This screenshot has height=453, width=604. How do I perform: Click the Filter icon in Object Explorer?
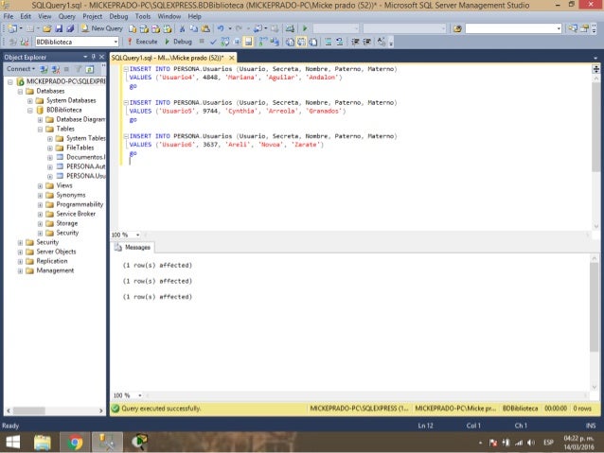pyautogui.click(x=79, y=69)
